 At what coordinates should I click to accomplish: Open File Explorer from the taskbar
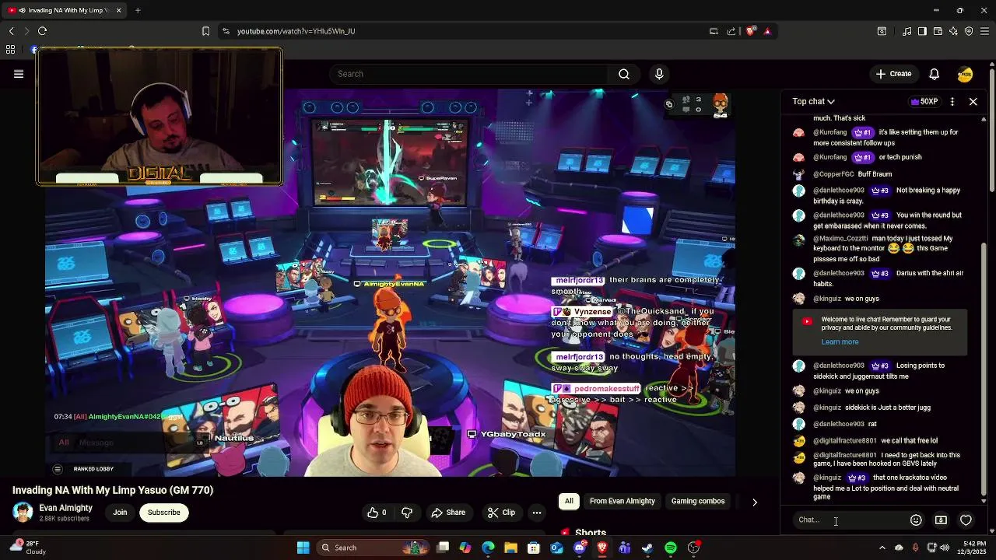[x=510, y=548]
